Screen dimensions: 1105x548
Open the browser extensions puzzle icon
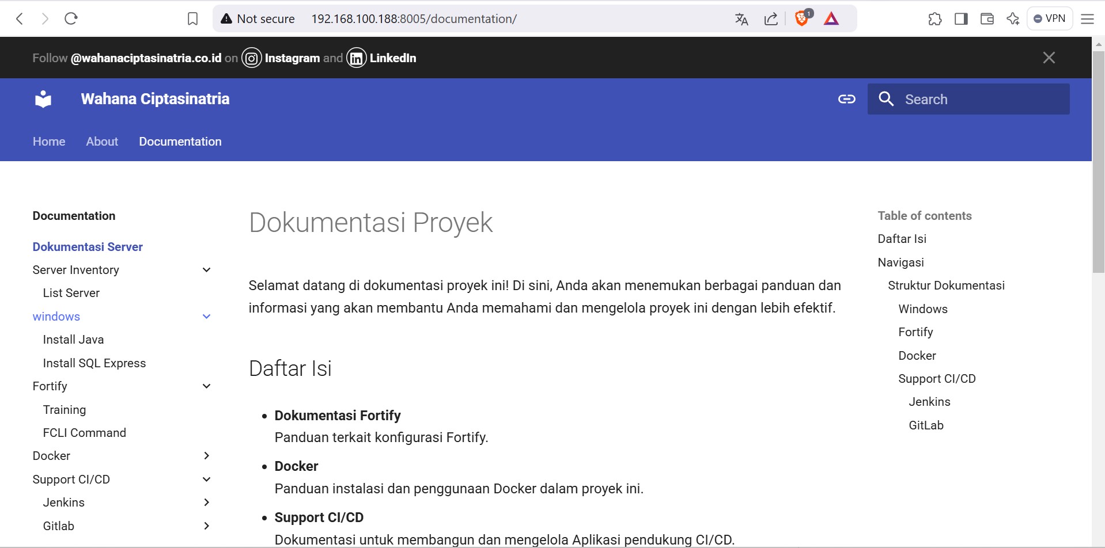[x=934, y=19]
